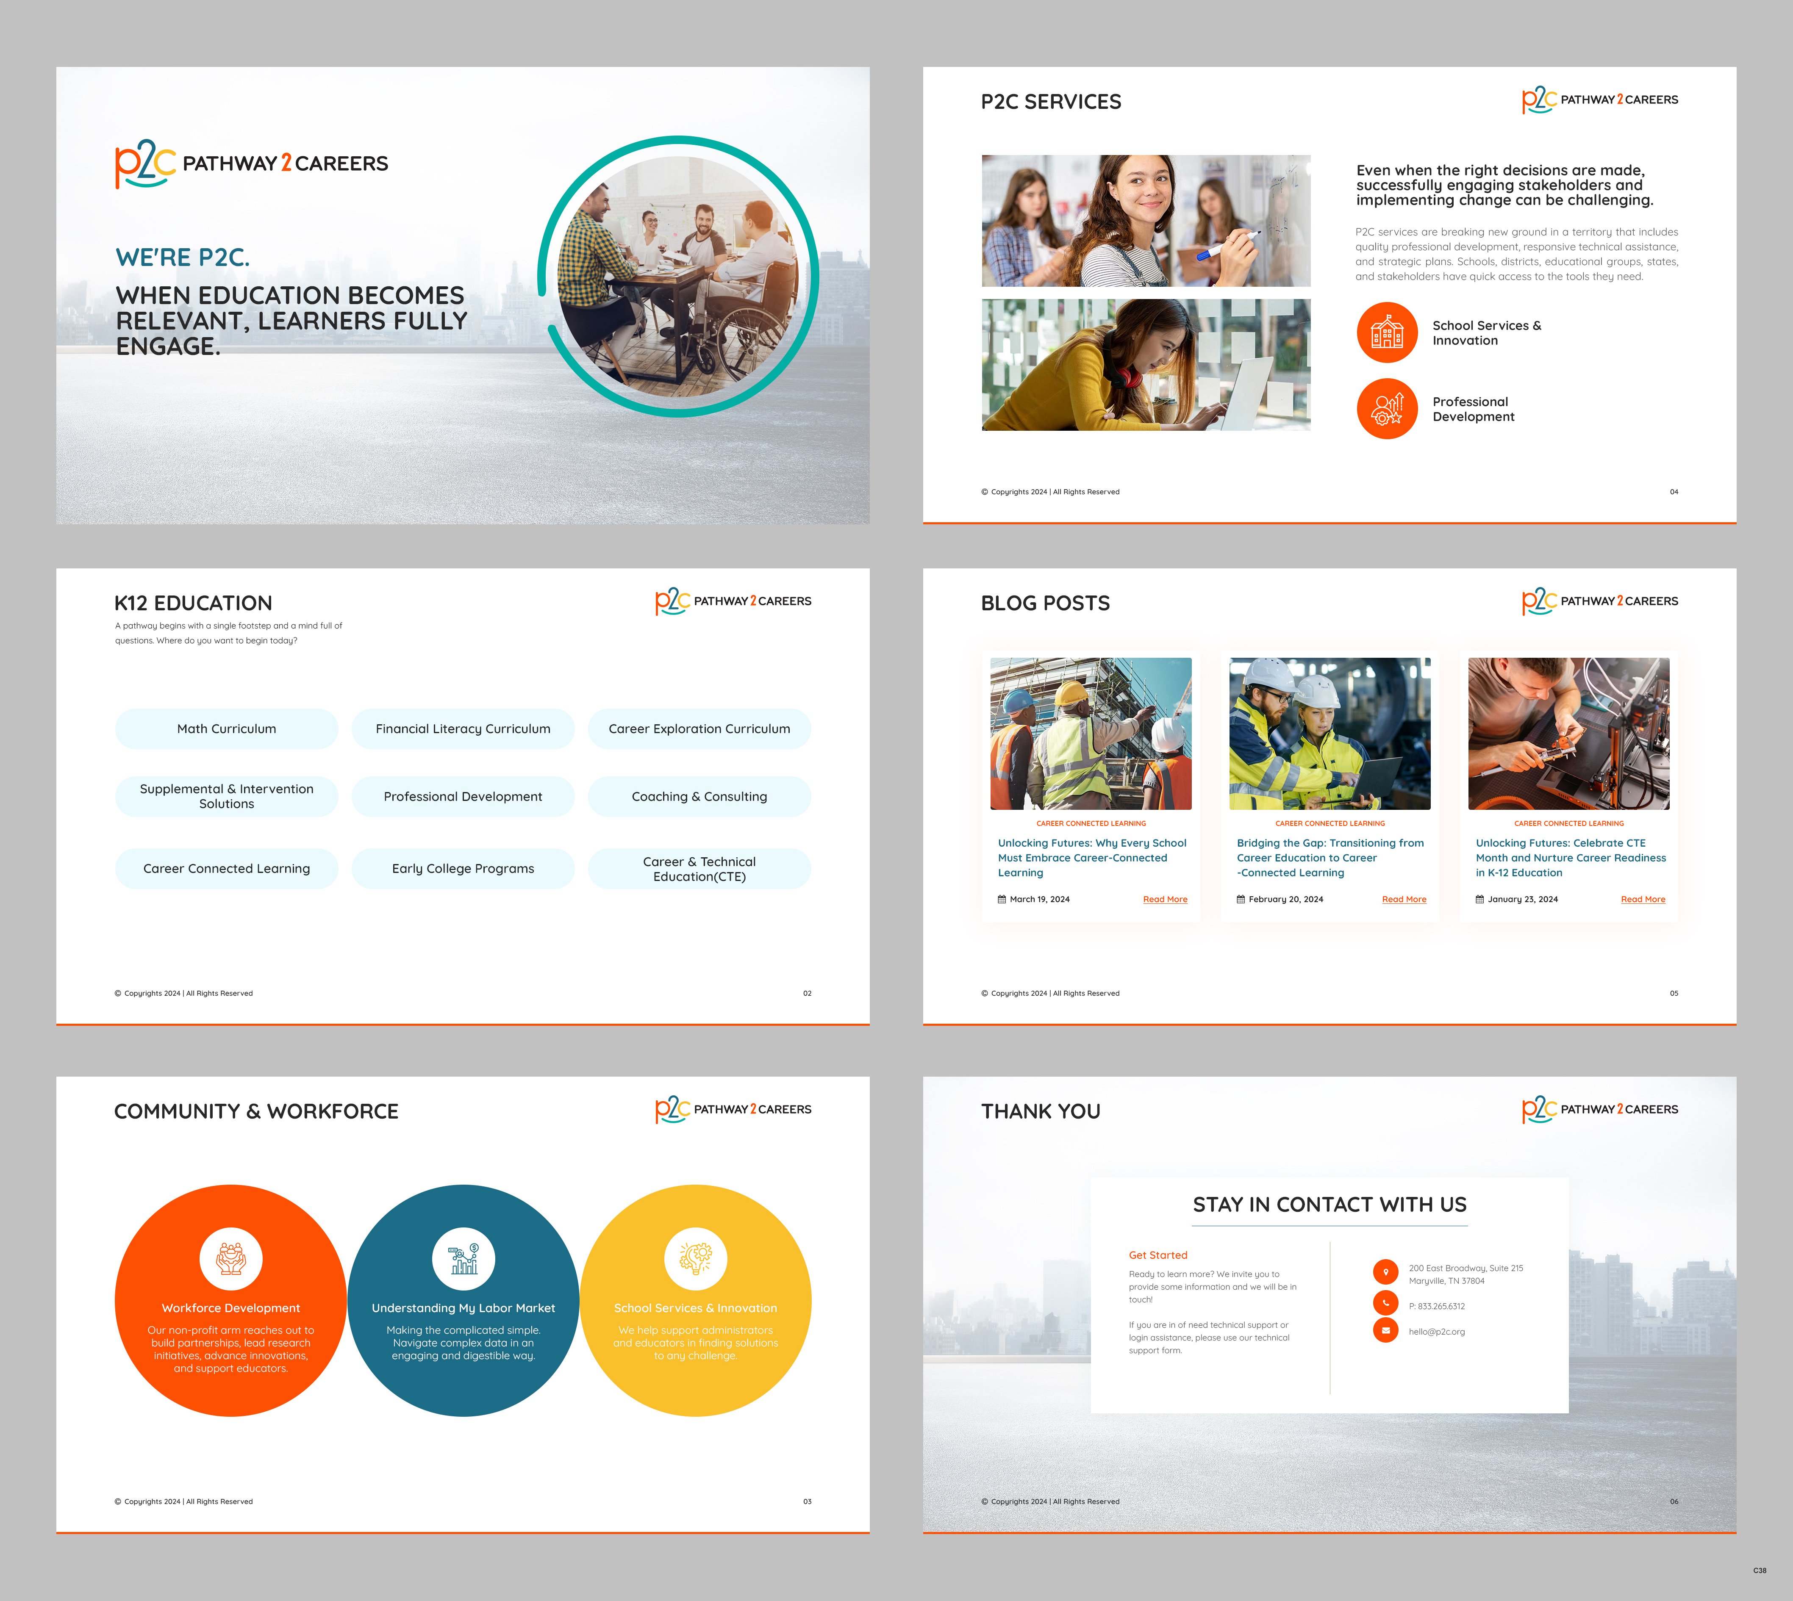
Task: Open the Math Curriculum option
Action: pos(226,728)
